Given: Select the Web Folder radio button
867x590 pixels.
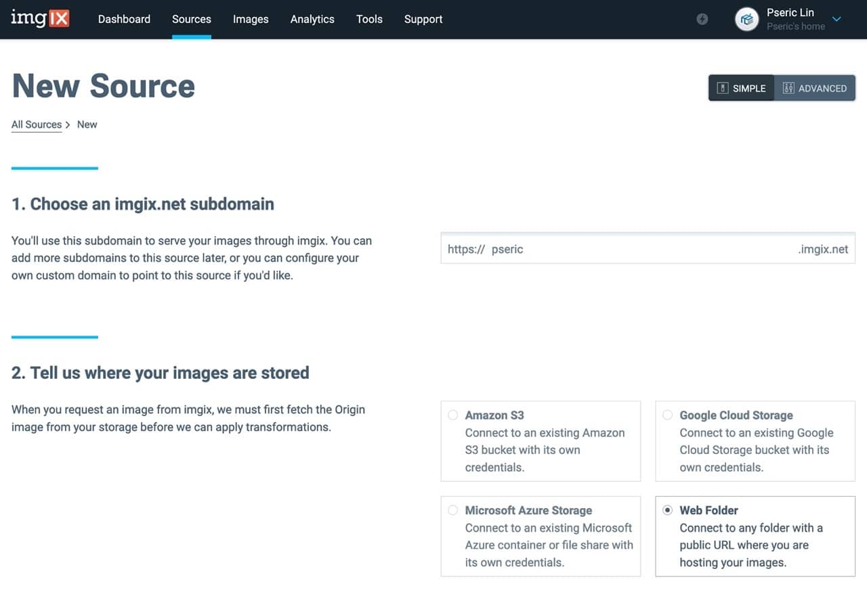Looking at the screenshot, I should [x=667, y=510].
